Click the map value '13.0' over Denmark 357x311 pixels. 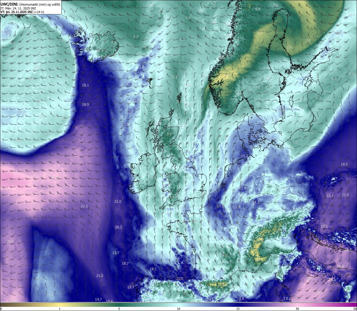click(254, 136)
